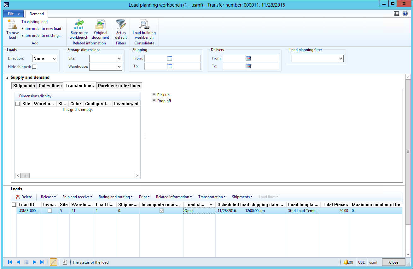The width and height of the screenshot is (413, 269).
Task: Toggle select-all checkbox in Loads grid
Action: [x=14, y=204]
